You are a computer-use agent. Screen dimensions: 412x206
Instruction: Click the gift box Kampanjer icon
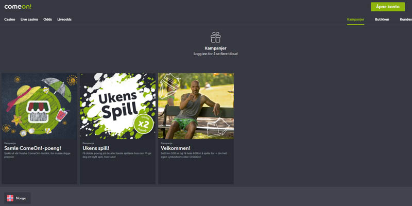[215, 37]
